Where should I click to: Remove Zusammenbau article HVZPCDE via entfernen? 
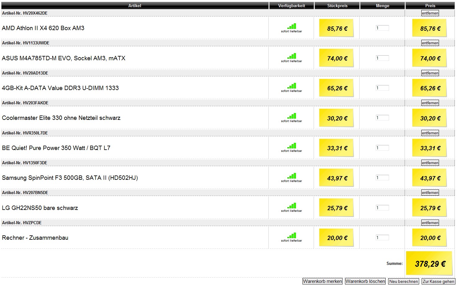click(x=430, y=223)
